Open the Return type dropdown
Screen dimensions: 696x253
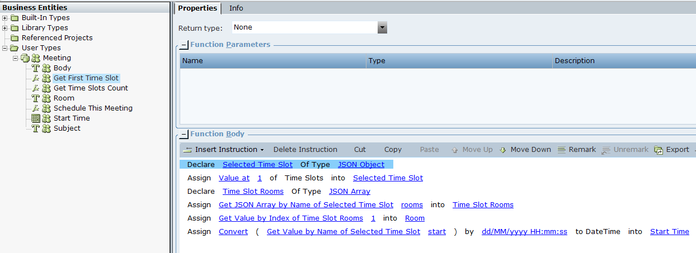382,27
